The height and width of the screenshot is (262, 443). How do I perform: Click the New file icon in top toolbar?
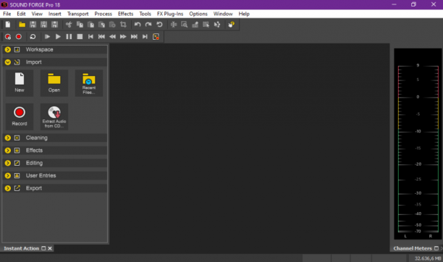[8, 25]
